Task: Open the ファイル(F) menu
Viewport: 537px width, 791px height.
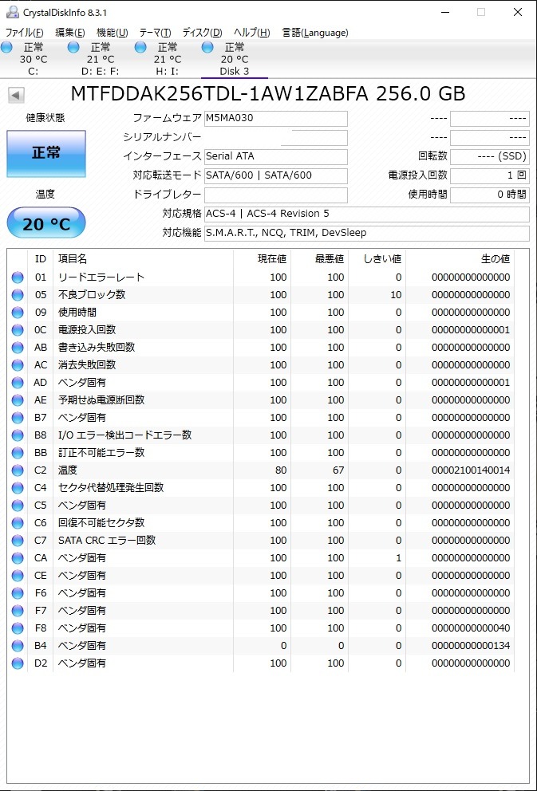Action: coord(24,33)
